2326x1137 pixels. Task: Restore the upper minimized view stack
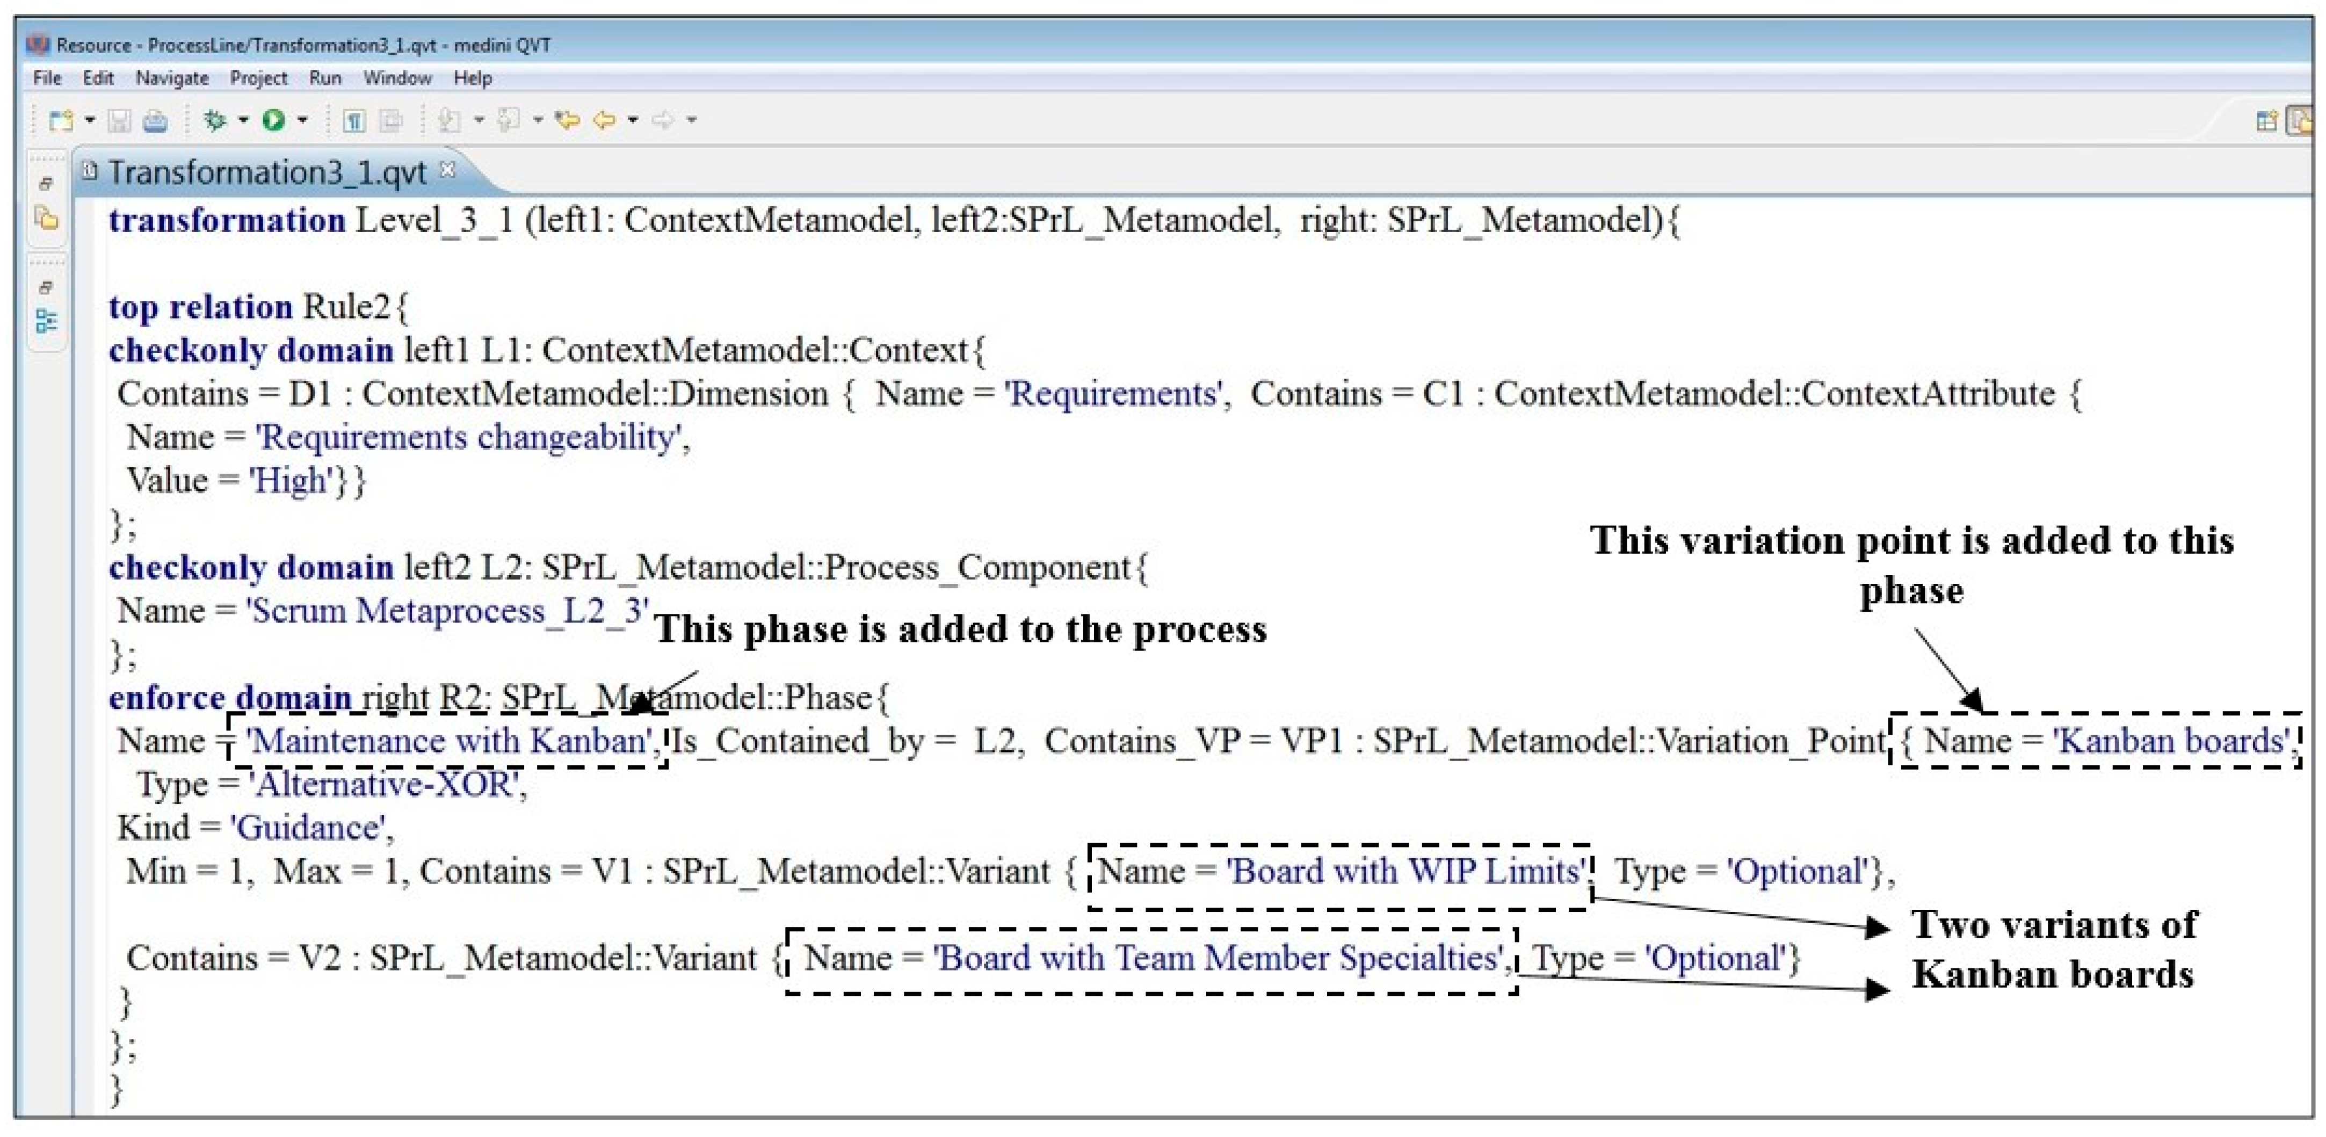(x=46, y=183)
